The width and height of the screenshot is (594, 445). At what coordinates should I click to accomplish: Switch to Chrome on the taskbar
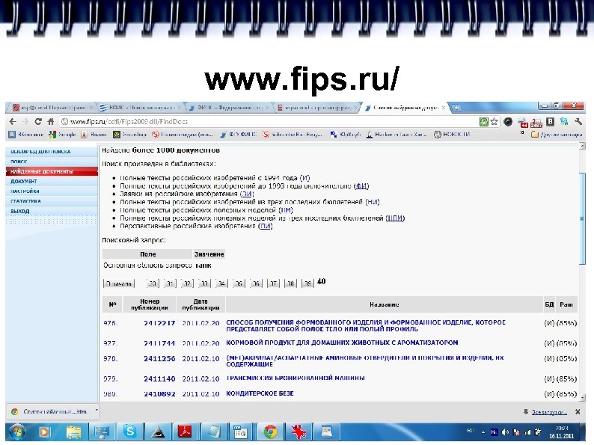[x=271, y=432]
